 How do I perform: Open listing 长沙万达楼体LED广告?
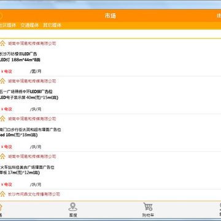click(x=18, y=54)
